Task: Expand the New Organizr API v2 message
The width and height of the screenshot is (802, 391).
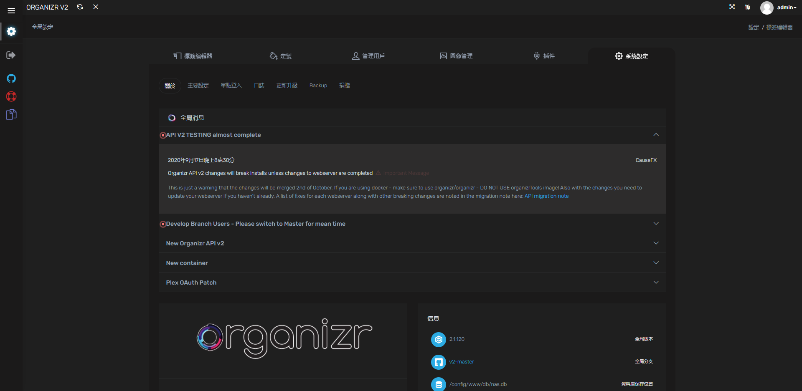Action: point(412,243)
